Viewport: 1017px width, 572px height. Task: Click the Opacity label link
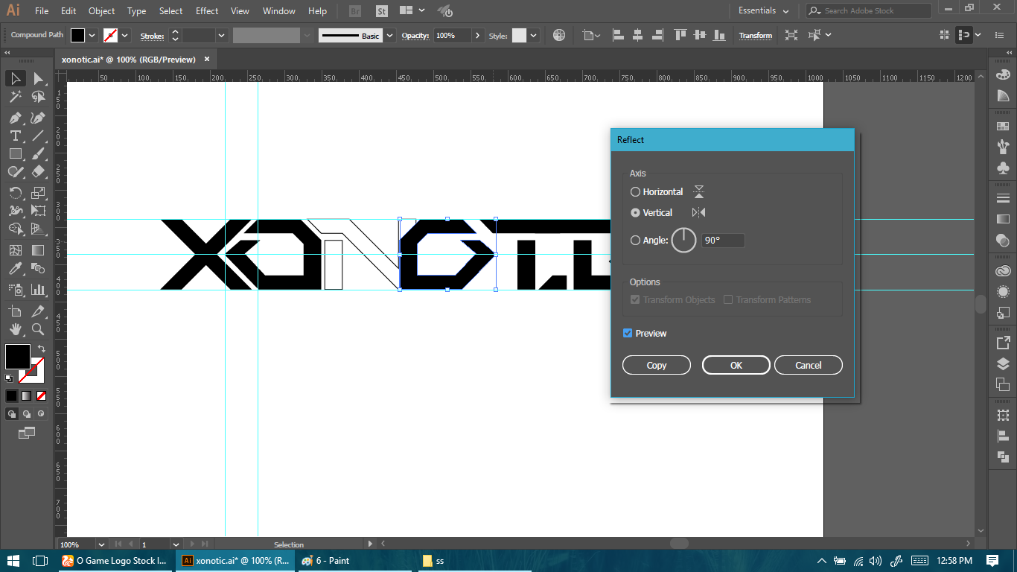[416, 36]
